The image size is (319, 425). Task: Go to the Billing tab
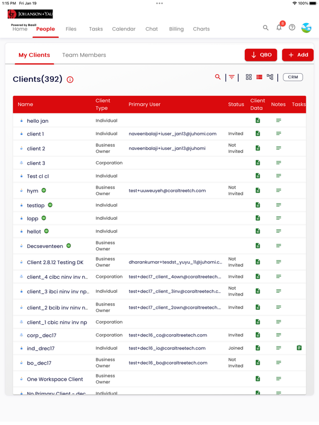click(x=176, y=29)
